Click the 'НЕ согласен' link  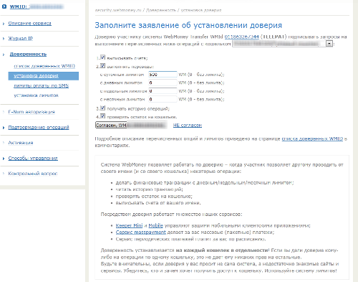pos(188,125)
